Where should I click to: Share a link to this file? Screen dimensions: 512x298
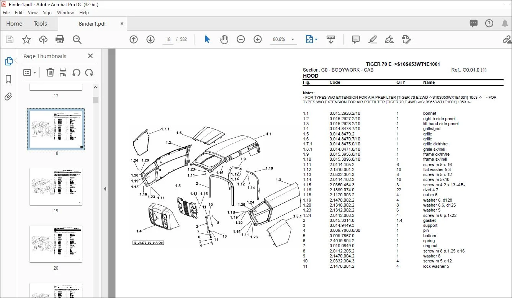(x=507, y=39)
